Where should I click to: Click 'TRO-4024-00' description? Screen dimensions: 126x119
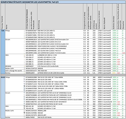[42, 71]
